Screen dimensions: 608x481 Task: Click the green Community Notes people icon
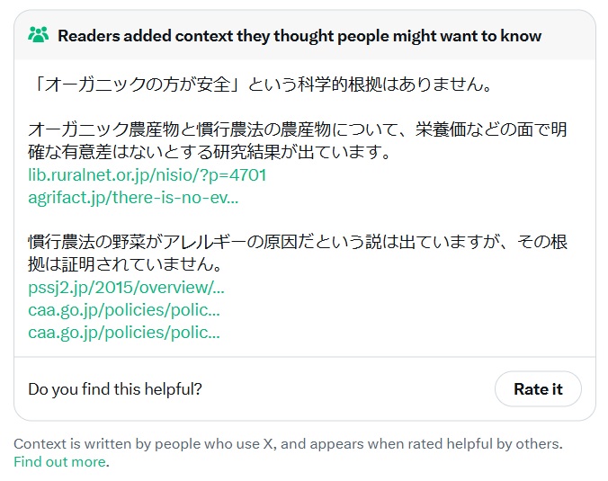39,35
